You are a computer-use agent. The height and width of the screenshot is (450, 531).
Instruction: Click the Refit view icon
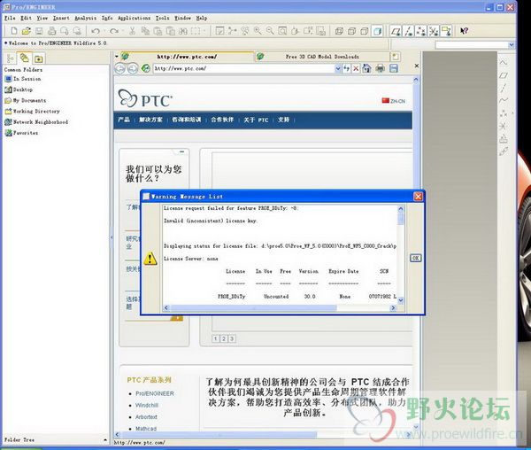(282, 31)
